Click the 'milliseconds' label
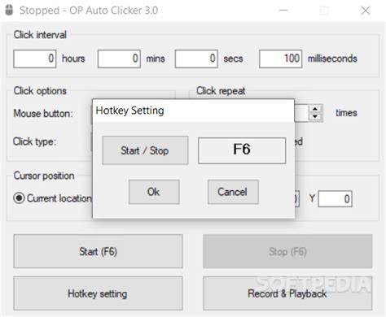Viewport: 386px width, 317px height. pyautogui.click(x=332, y=59)
